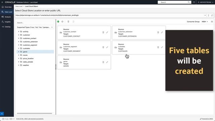The height and width of the screenshot is (121, 215).
Task: Edit the GENRE load settings
Action: pyautogui.click(x=107, y=62)
